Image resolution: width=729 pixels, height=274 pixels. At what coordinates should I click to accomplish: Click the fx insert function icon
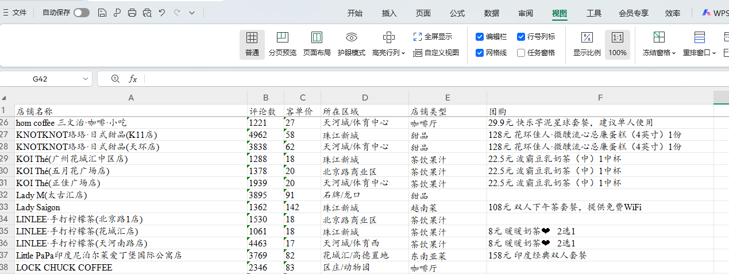(x=133, y=79)
